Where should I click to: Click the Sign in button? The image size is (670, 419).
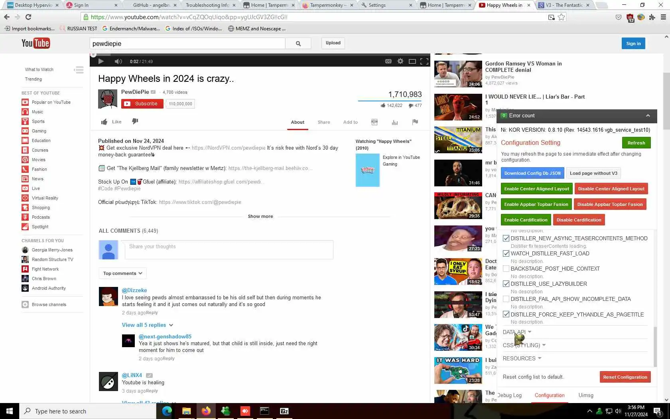pos(633,43)
